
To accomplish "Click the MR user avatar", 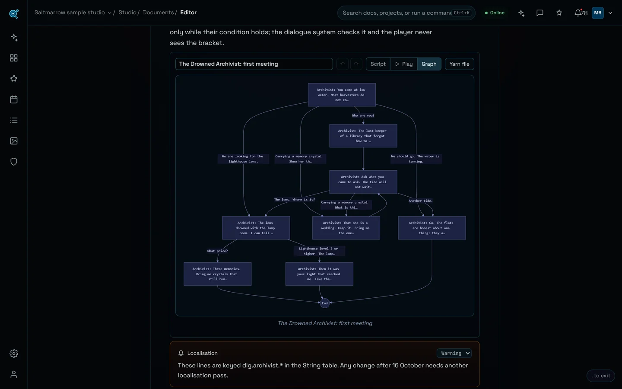I will 598,13.
